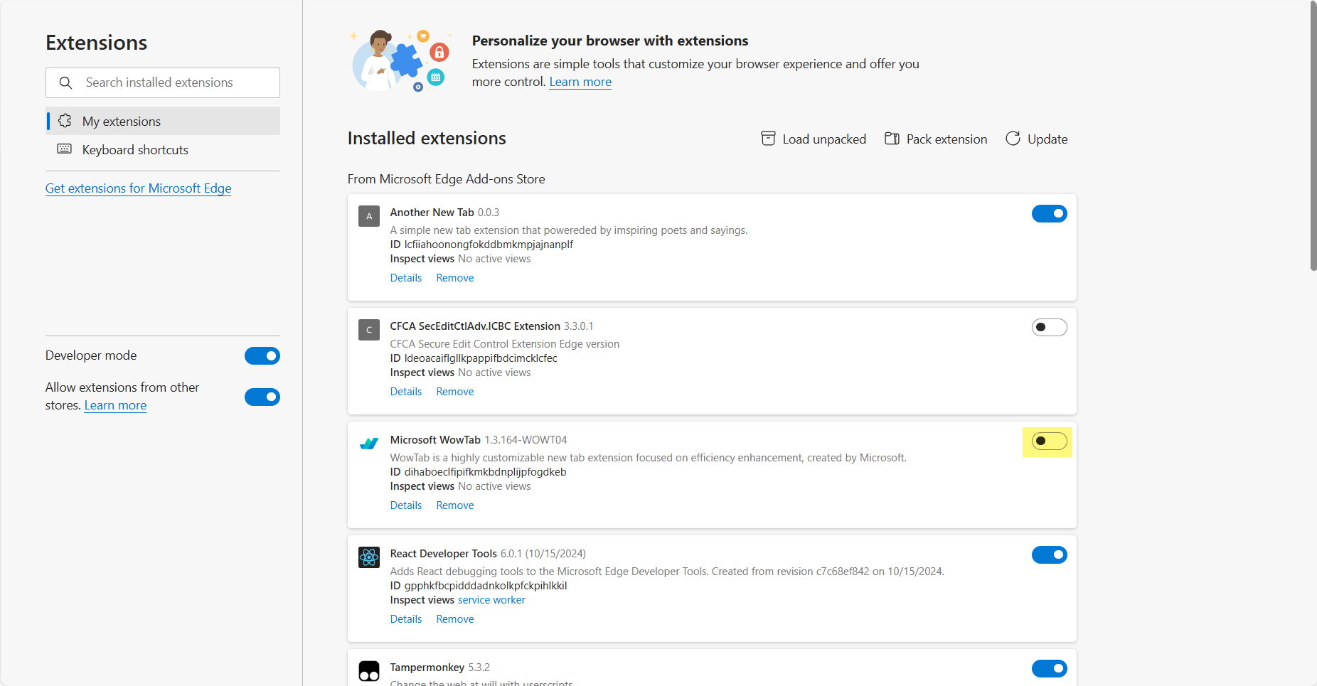Enable the Microsoft WowTab extension toggle
1317x686 pixels.
1050,441
